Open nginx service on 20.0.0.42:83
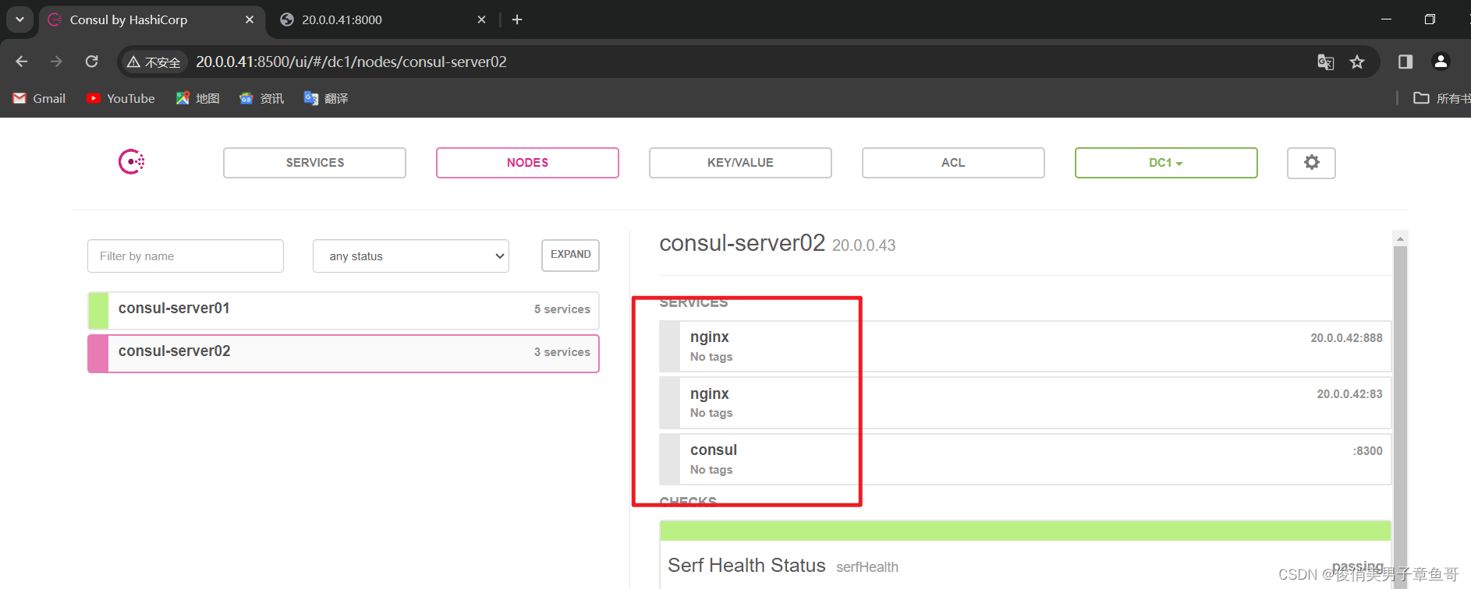1471x589 pixels. click(x=1025, y=403)
